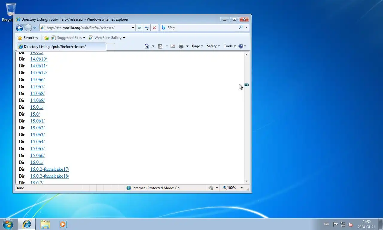383x230 pixels.
Task: Click the 100% zoom level button
Action: click(230, 188)
